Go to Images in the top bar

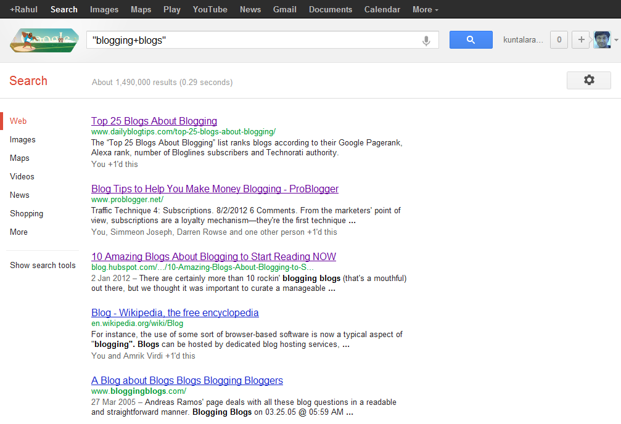104,9
